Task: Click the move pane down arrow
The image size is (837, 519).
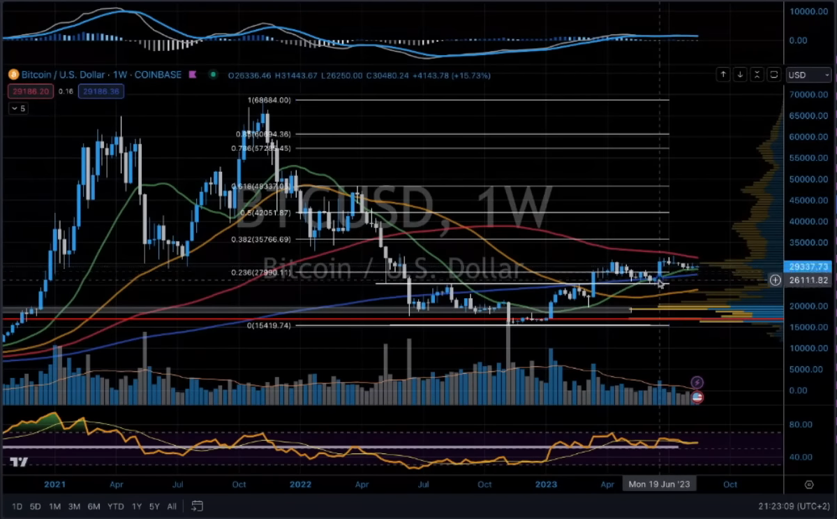Action: coord(740,74)
